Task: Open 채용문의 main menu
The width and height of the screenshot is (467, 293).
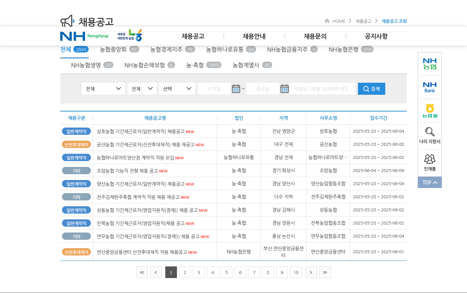Action: [315, 36]
